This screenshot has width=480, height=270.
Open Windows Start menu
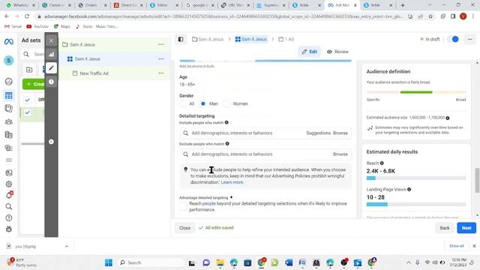pos(109,262)
